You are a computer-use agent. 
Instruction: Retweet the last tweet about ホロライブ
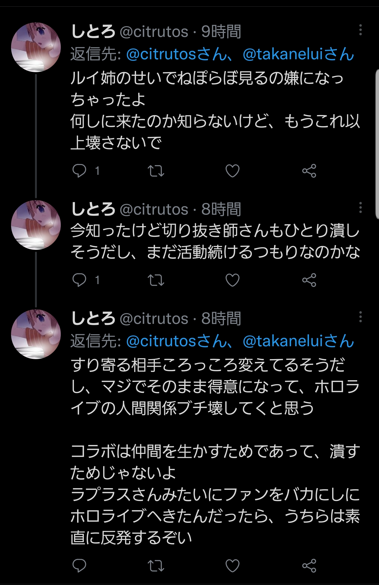[156, 566]
